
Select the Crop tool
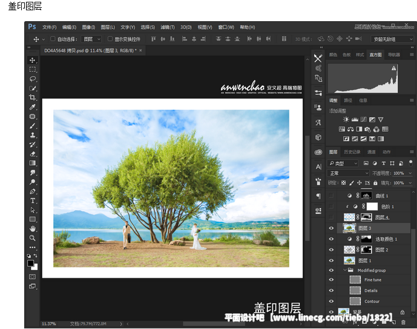(33, 97)
